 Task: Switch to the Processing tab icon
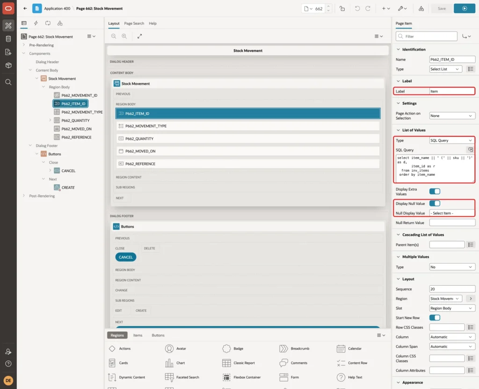click(x=48, y=23)
